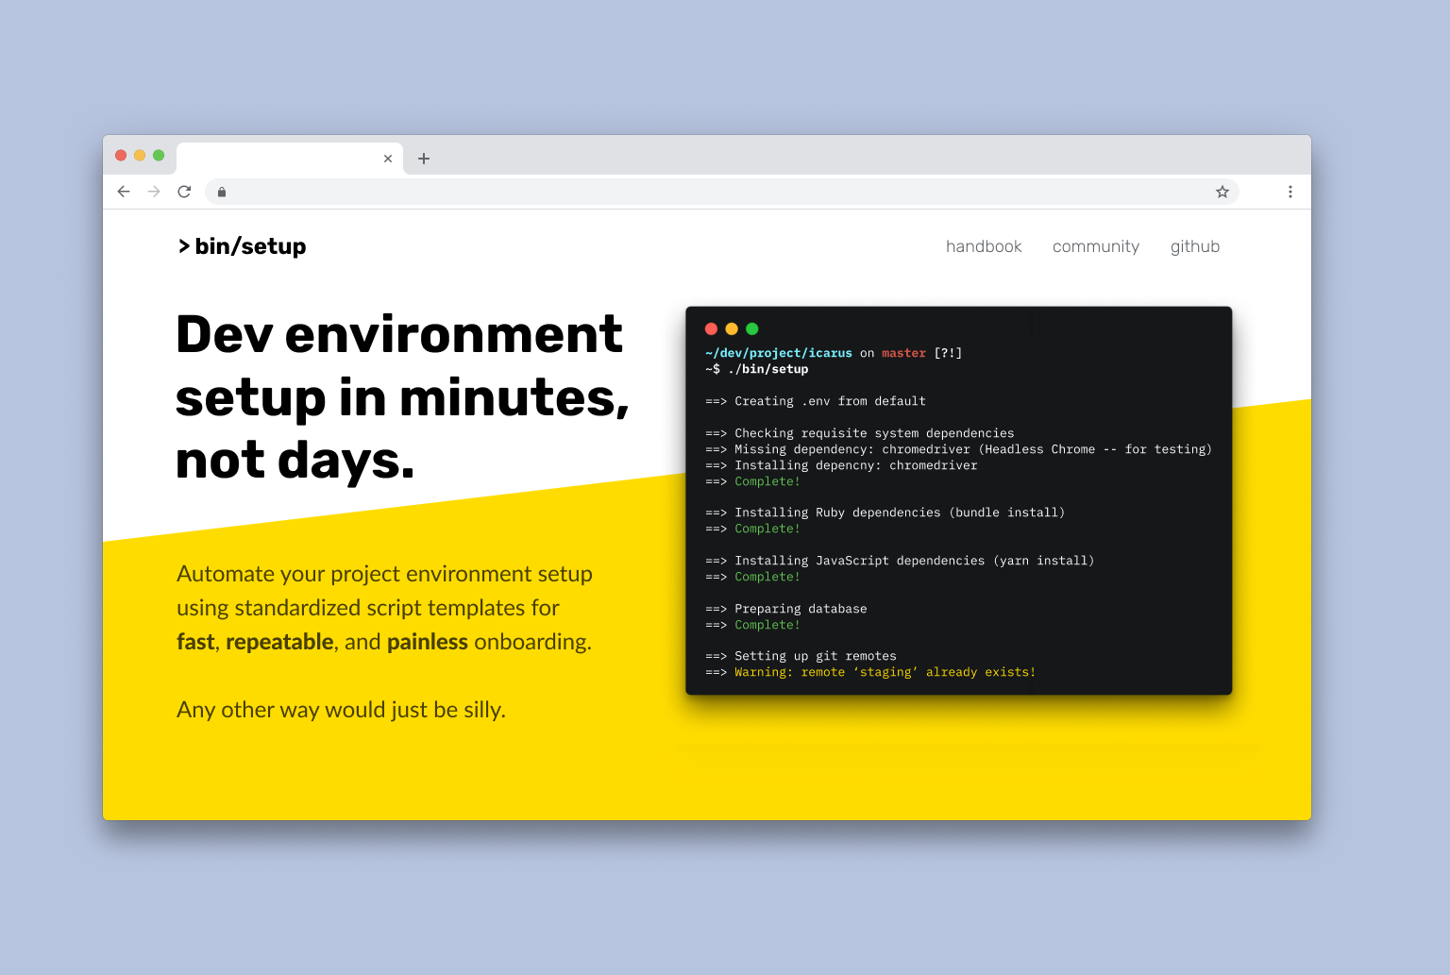The width and height of the screenshot is (1450, 975).
Task: Click 'Complete!' under Preparing database
Action: [767, 625]
